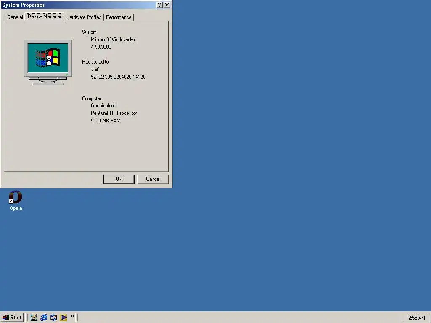Switch to the General tab
Screen dimensions: 431x323
pos(15,17)
